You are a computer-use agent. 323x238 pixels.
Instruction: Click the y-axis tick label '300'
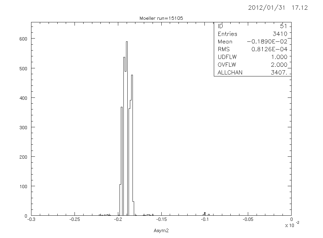(x=23, y=128)
